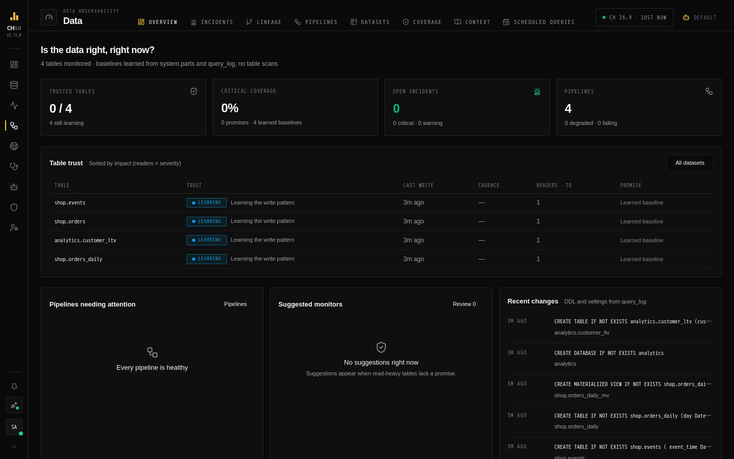The width and height of the screenshot is (734, 459).
Task: Click the All datasets button
Action: tap(690, 163)
